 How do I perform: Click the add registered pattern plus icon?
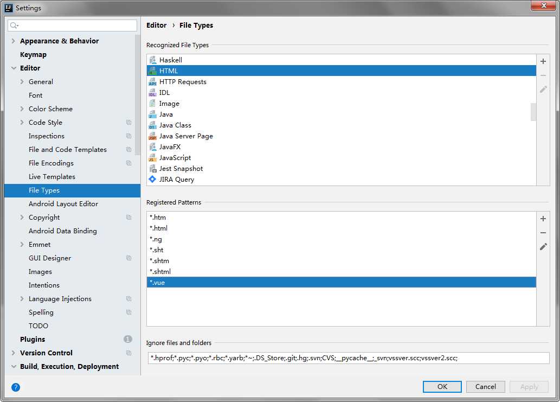pyautogui.click(x=543, y=219)
